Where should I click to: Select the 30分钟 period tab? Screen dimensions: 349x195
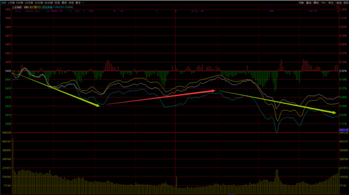tap(39, 3)
